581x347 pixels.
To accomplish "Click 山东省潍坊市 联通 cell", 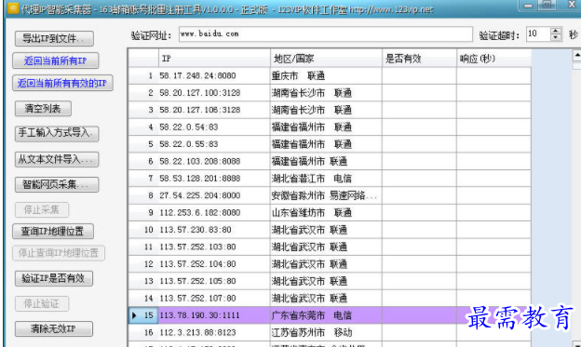I will 326,212.
